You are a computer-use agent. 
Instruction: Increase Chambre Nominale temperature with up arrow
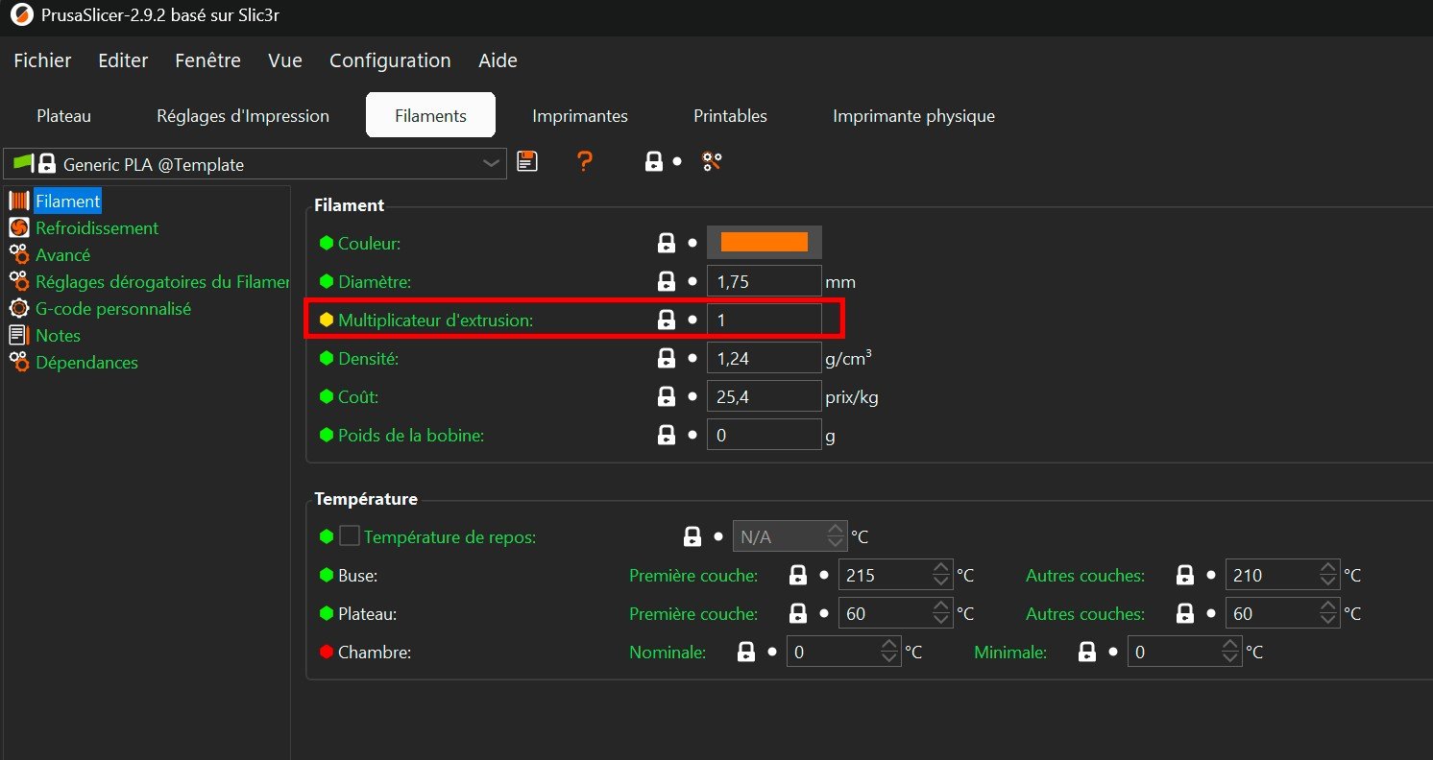[889, 646]
